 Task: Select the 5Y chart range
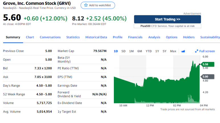coord(165,51)
